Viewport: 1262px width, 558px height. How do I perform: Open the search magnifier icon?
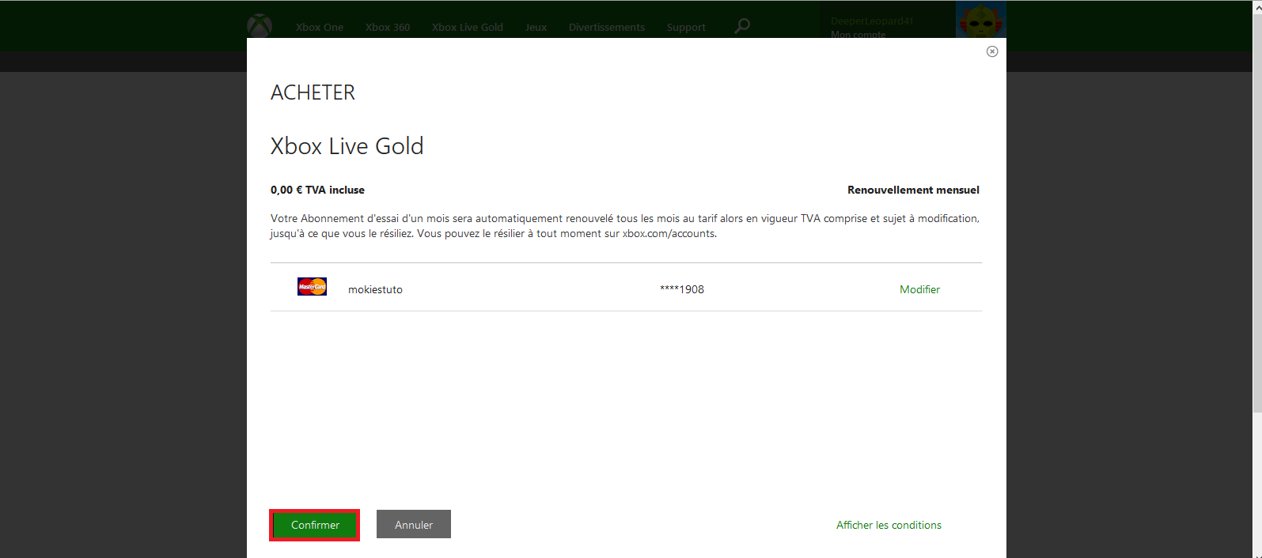(x=742, y=26)
